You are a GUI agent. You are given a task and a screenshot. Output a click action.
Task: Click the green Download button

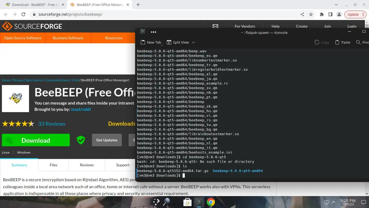[36, 140]
